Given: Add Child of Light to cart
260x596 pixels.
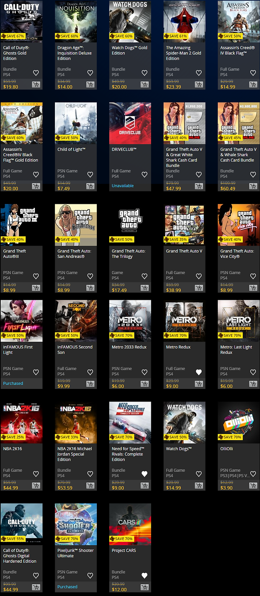Looking at the screenshot, I should (x=90, y=186).
